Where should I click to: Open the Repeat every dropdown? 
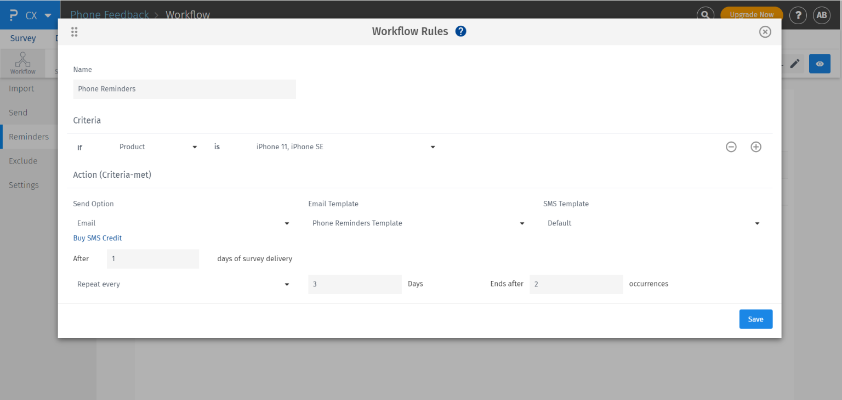(x=184, y=284)
